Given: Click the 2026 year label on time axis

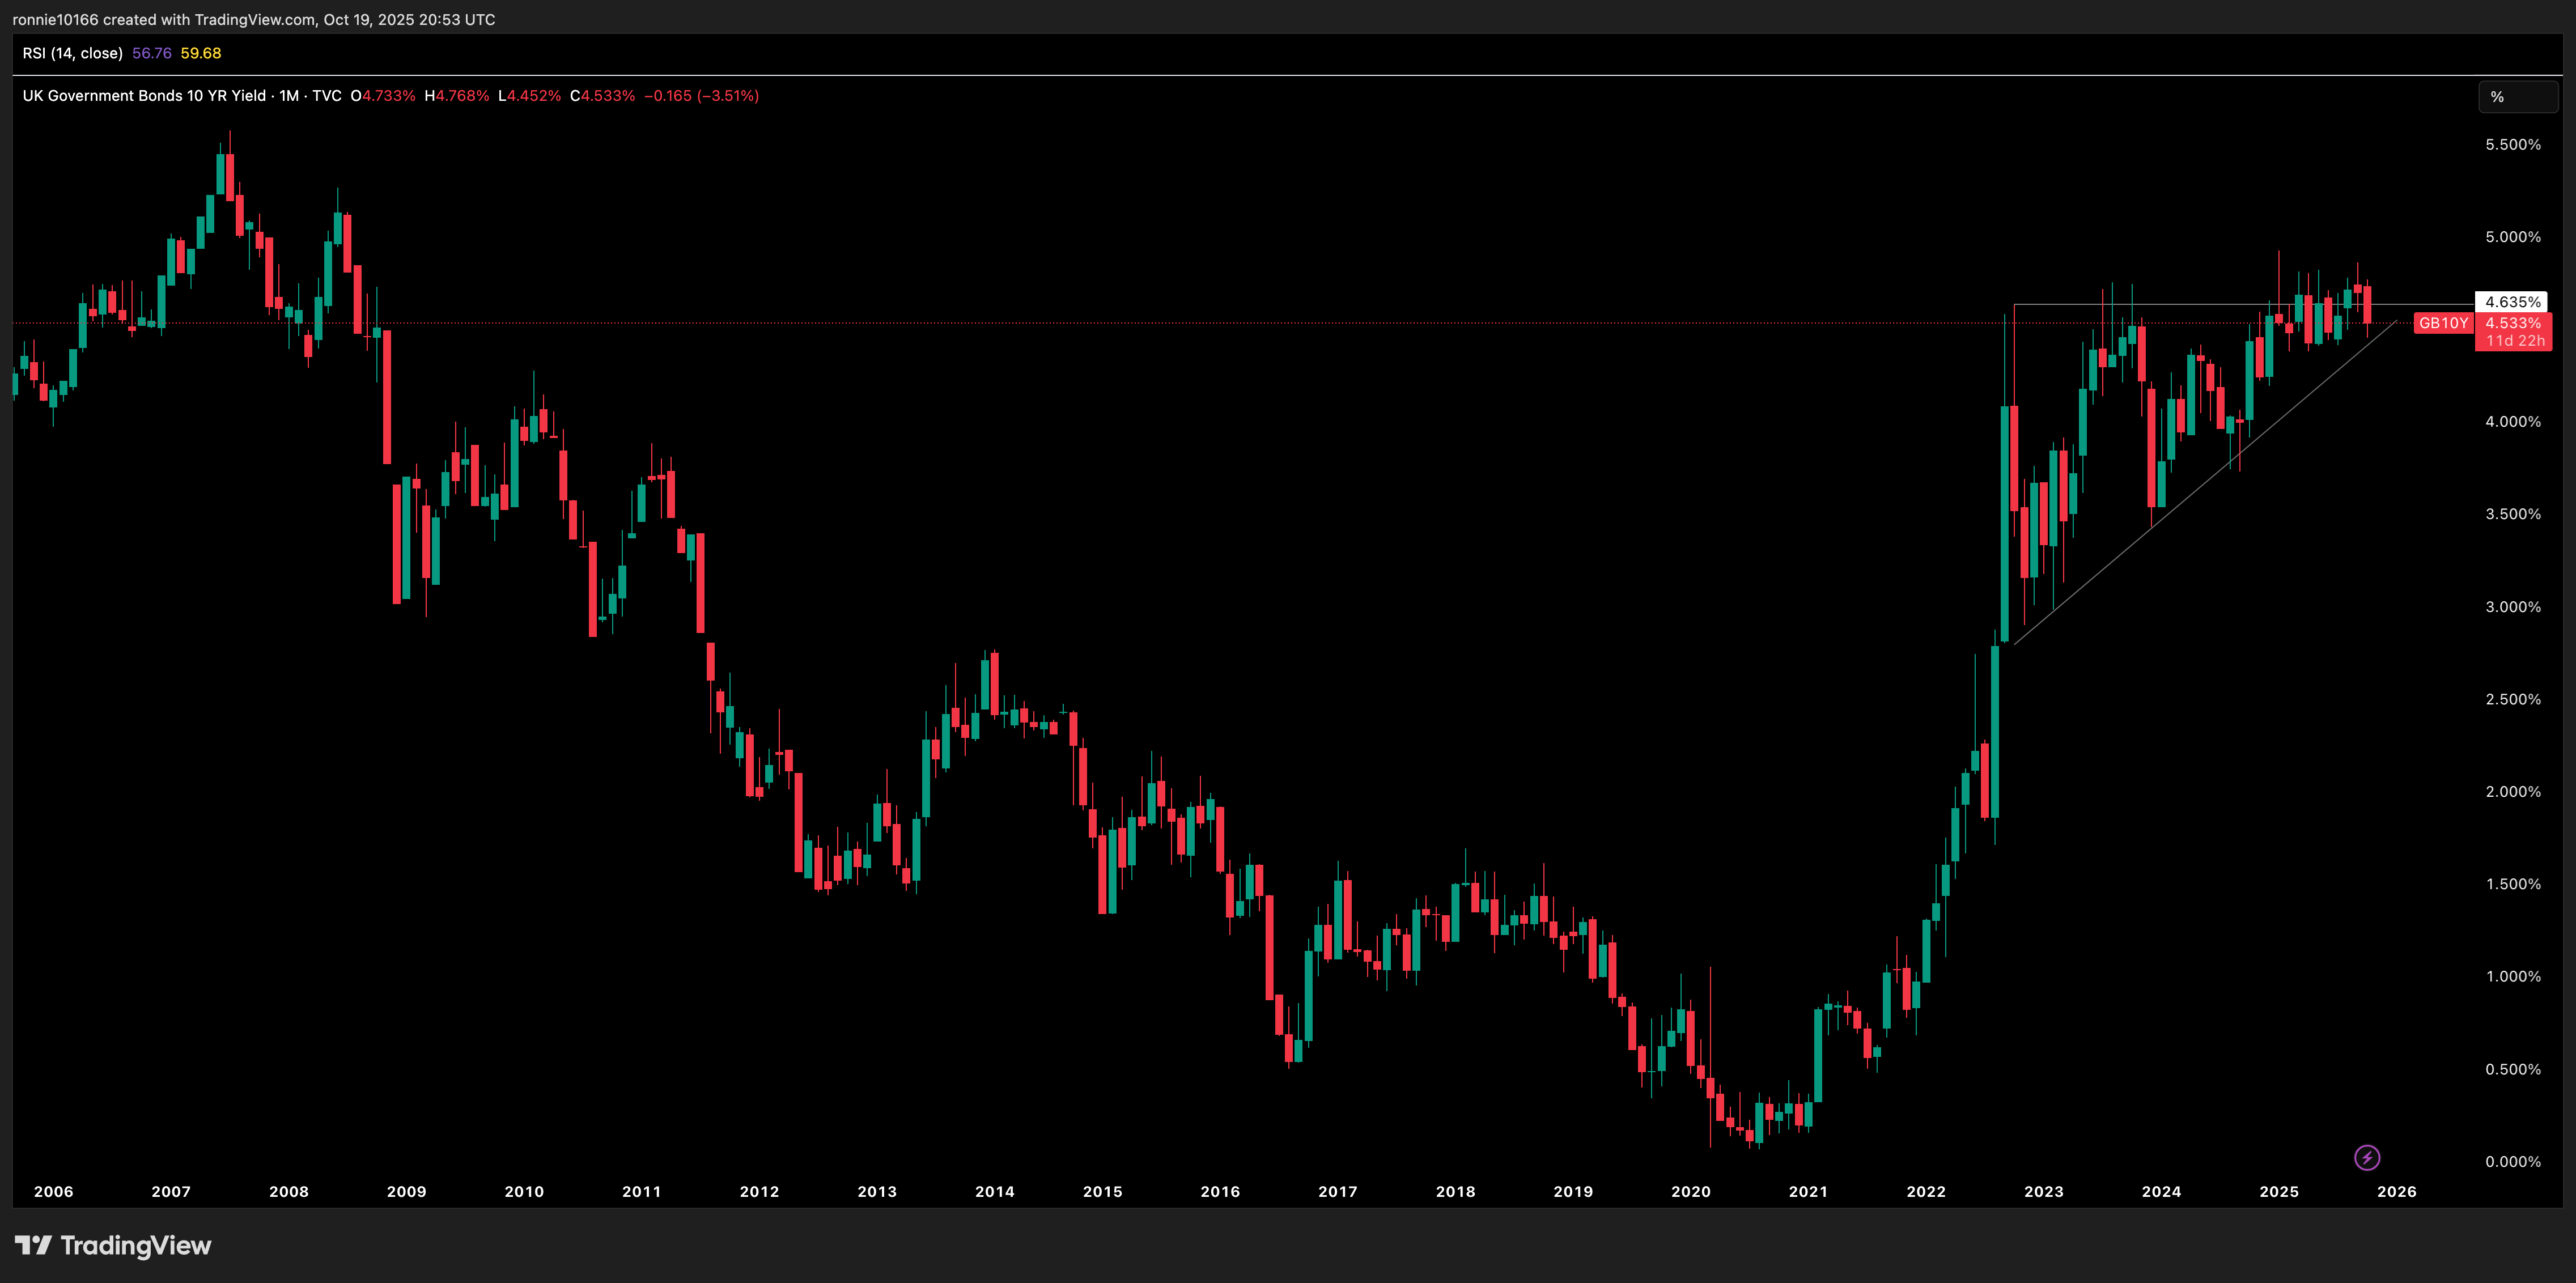Looking at the screenshot, I should [2396, 1191].
